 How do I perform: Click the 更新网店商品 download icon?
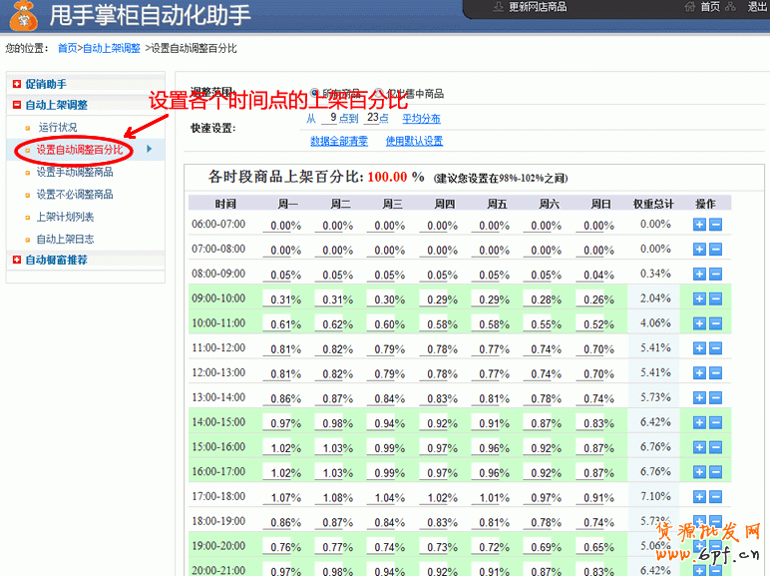click(x=499, y=7)
